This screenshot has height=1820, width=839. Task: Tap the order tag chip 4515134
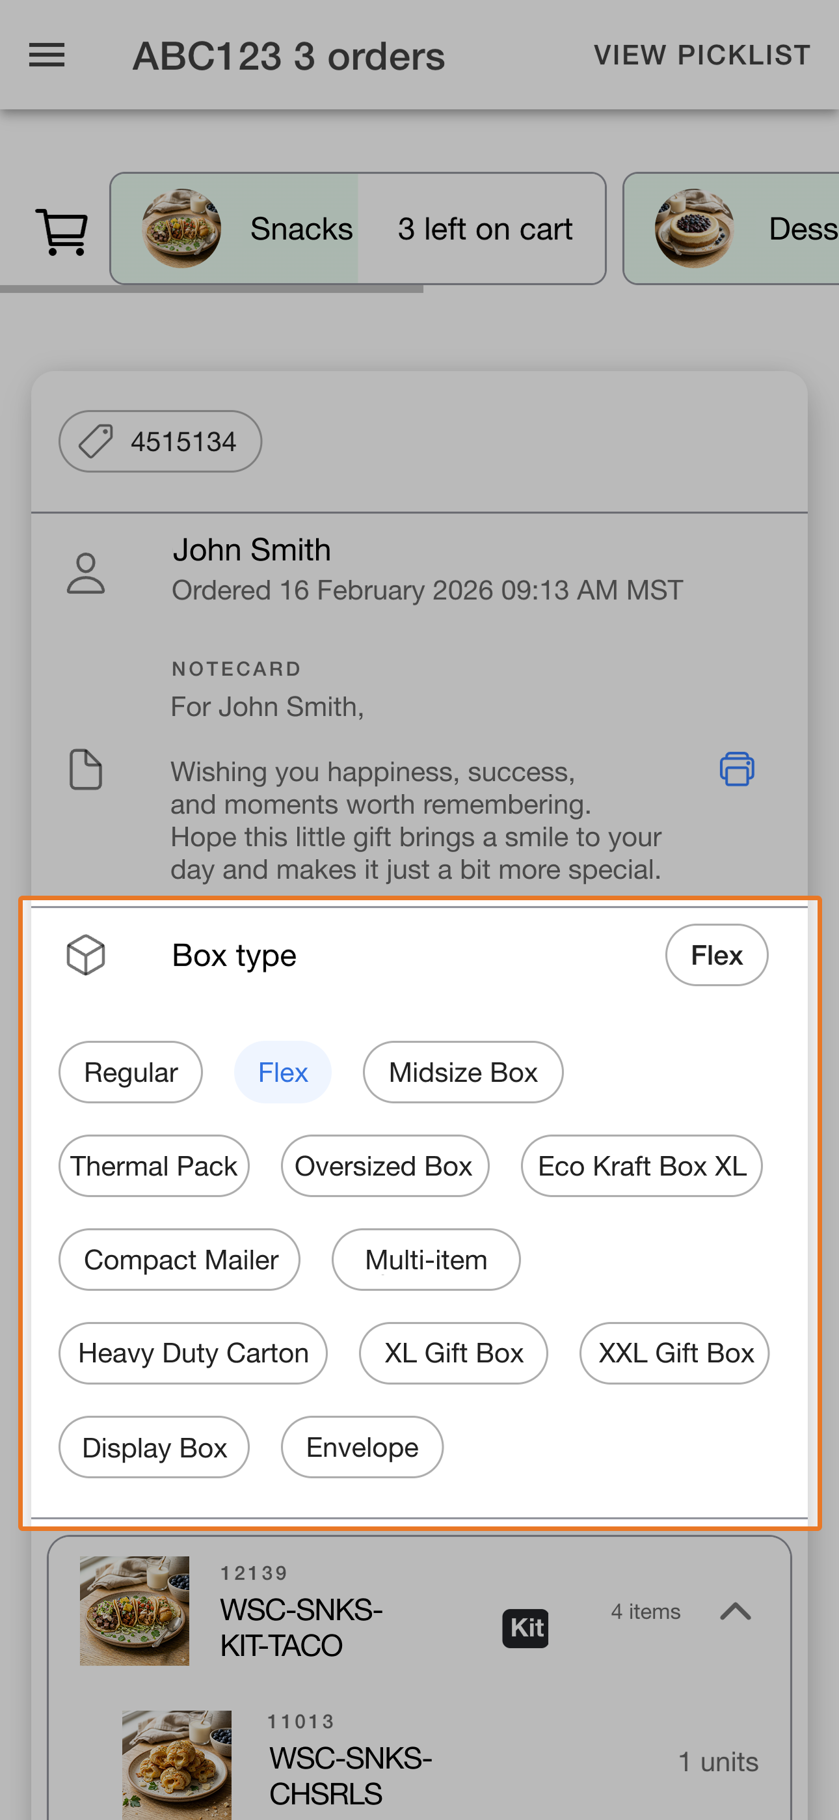(160, 441)
